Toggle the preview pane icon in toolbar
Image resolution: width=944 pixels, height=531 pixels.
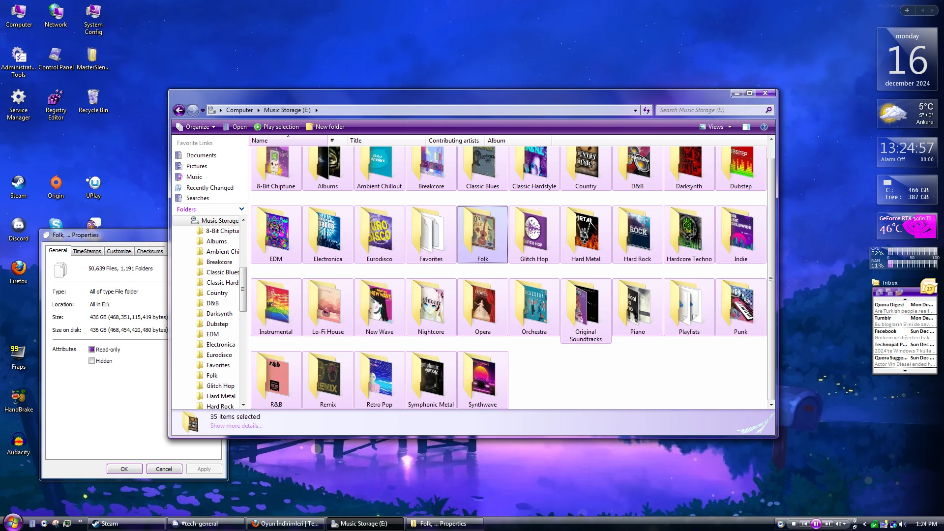746,127
